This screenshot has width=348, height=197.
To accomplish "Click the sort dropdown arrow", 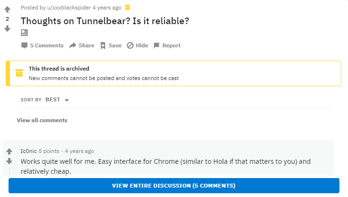I will click(x=67, y=100).
